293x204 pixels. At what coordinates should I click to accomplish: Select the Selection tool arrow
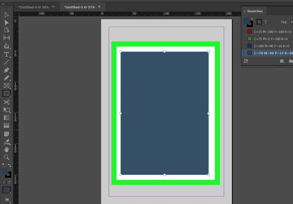pyautogui.click(x=6, y=15)
